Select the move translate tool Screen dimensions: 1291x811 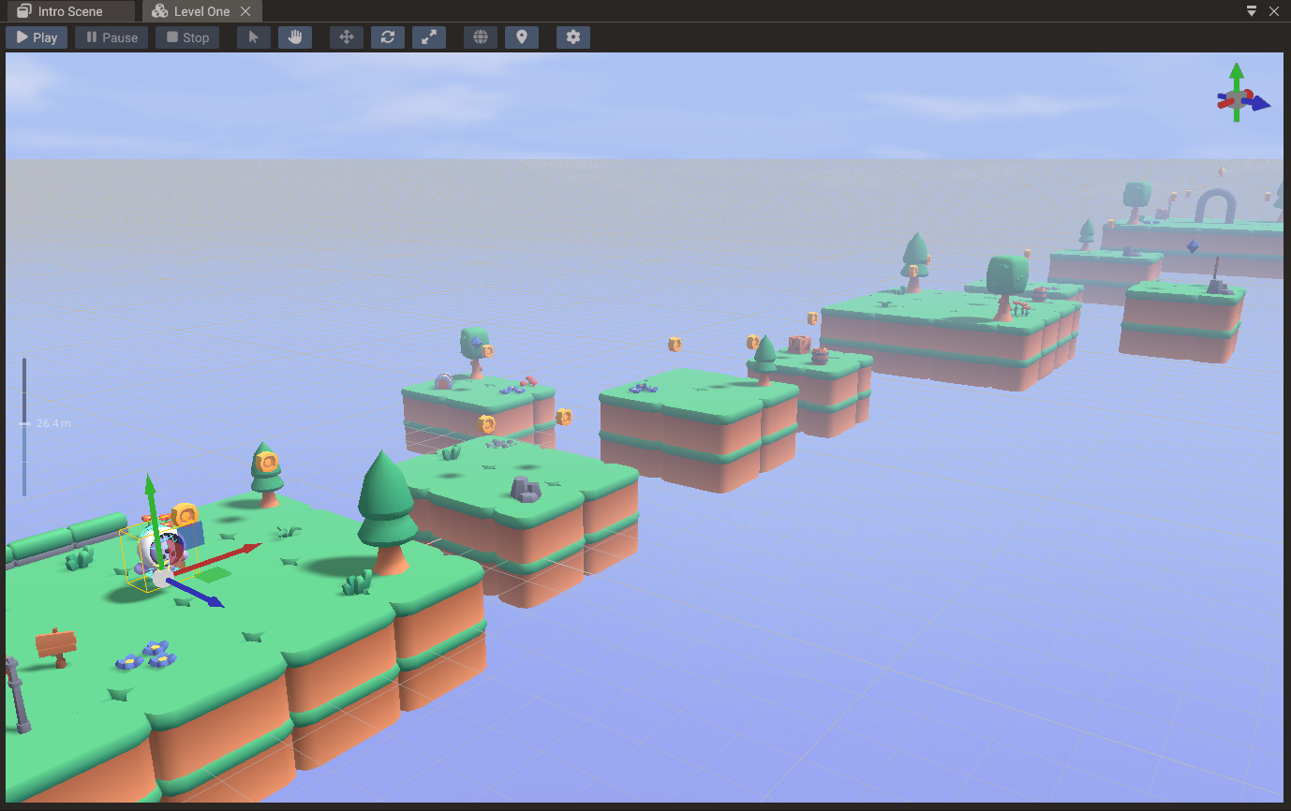coord(347,37)
